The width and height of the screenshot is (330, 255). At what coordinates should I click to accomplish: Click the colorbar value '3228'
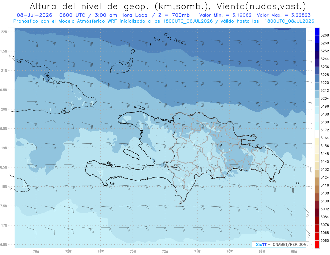(x=325, y=75)
